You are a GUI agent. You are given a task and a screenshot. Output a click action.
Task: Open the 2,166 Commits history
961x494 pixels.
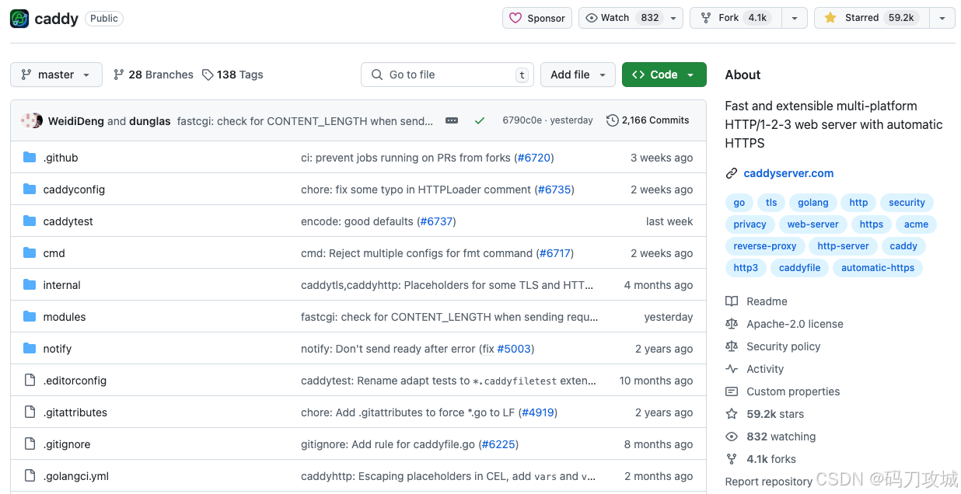click(648, 120)
